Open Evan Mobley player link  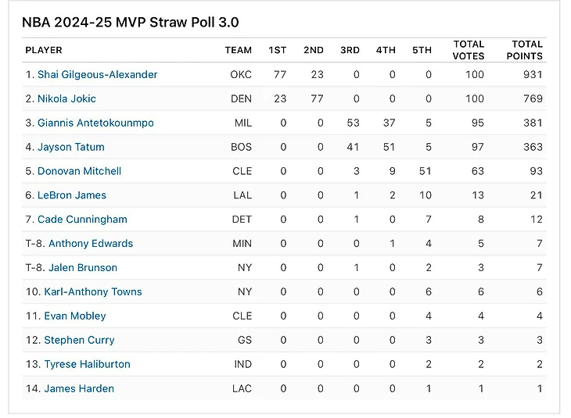(x=75, y=316)
